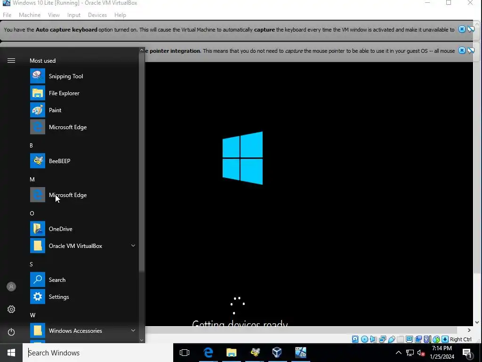This screenshot has height=362, width=482.
Task: Show hidden tray icons chevron
Action: pyautogui.click(x=398, y=353)
